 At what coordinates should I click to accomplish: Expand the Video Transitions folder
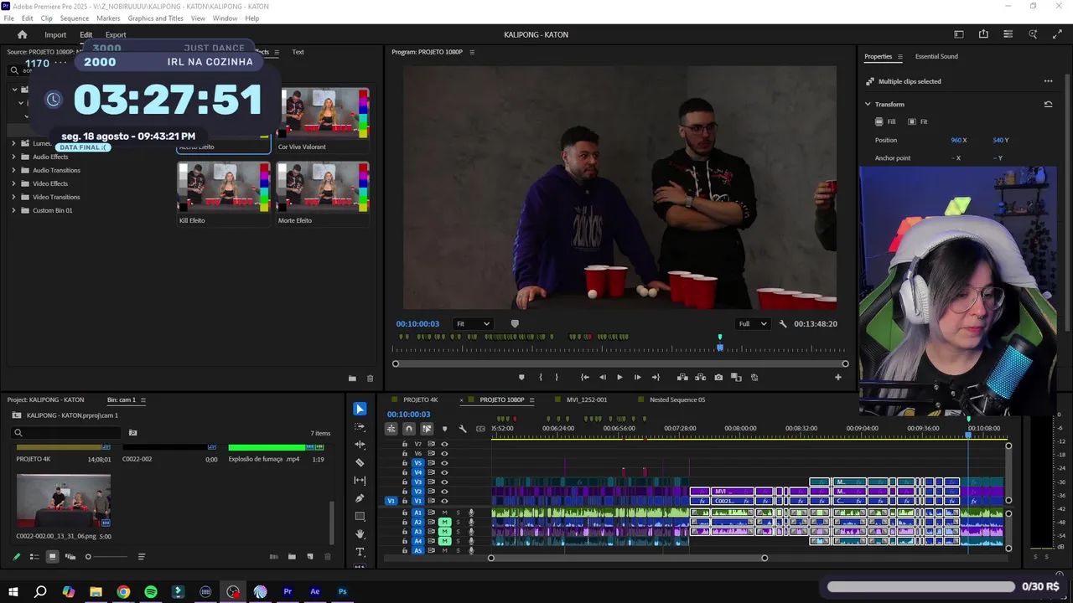tap(13, 197)
